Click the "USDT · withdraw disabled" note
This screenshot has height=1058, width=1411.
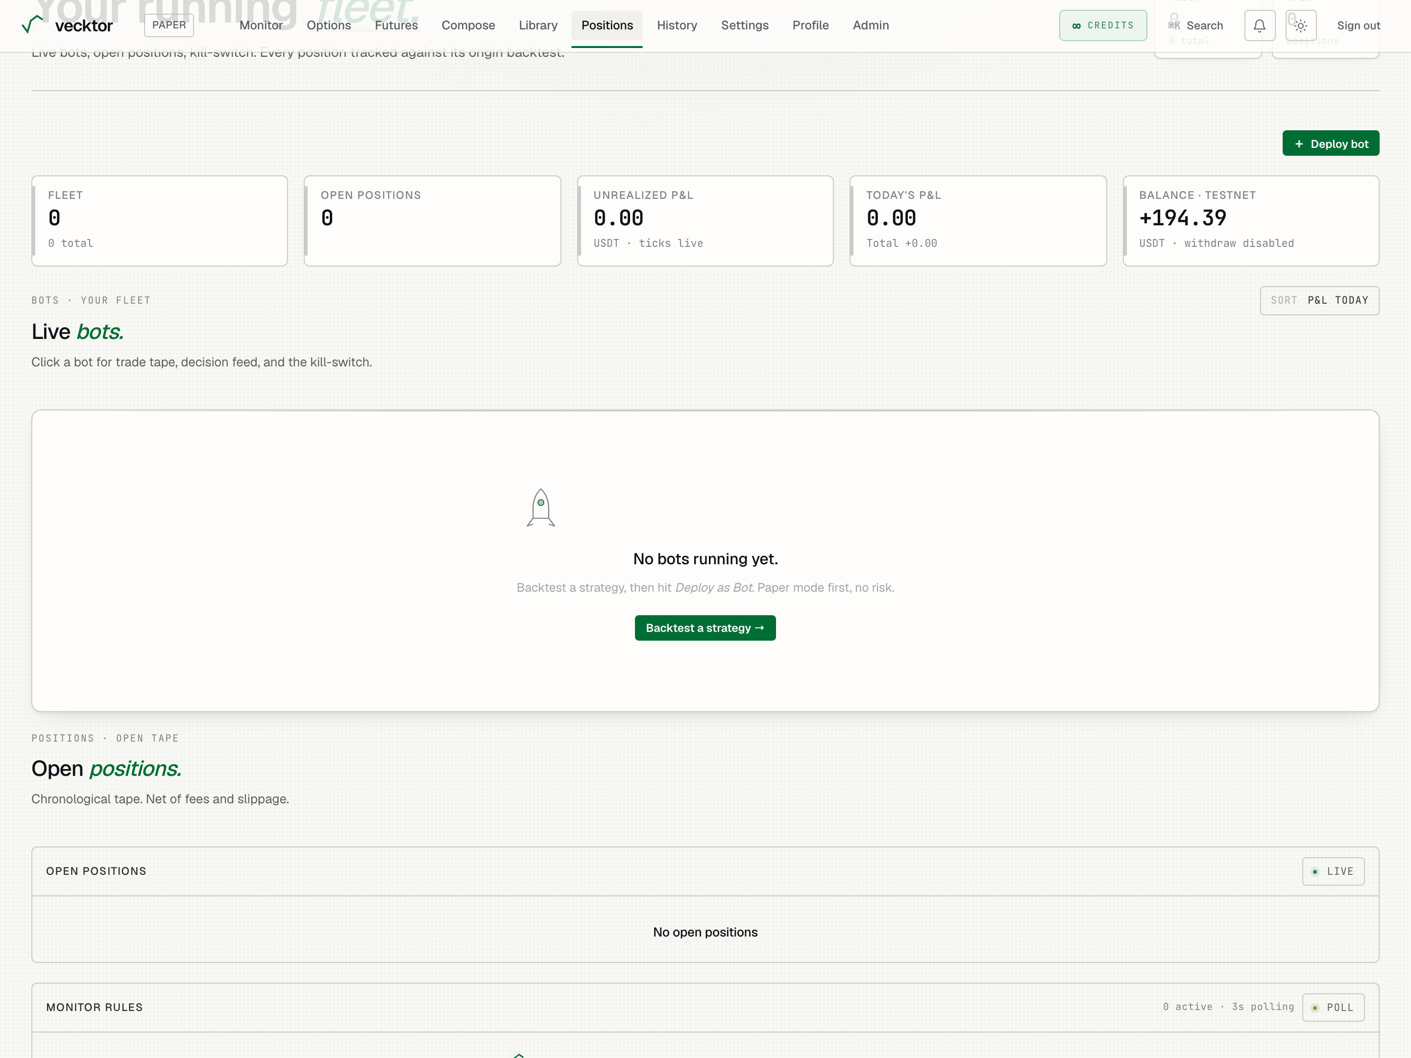(x=1216, y=243)
